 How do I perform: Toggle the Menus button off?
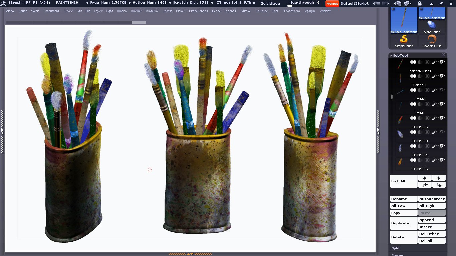click(x=332, y=3)
